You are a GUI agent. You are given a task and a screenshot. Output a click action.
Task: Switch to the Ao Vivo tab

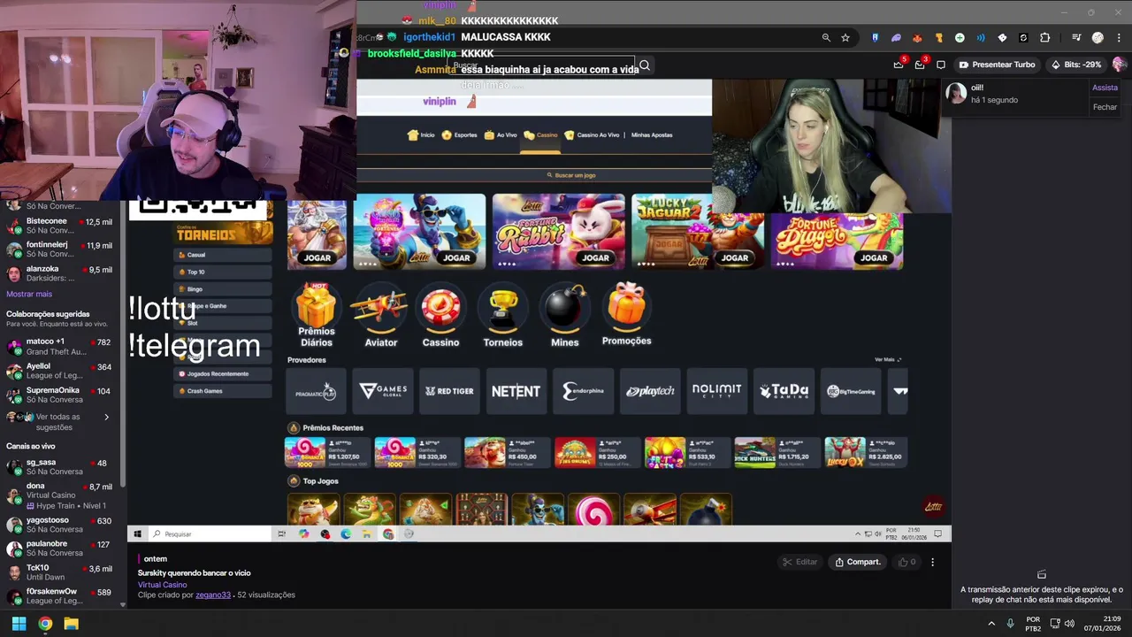(x=500, y=135)
